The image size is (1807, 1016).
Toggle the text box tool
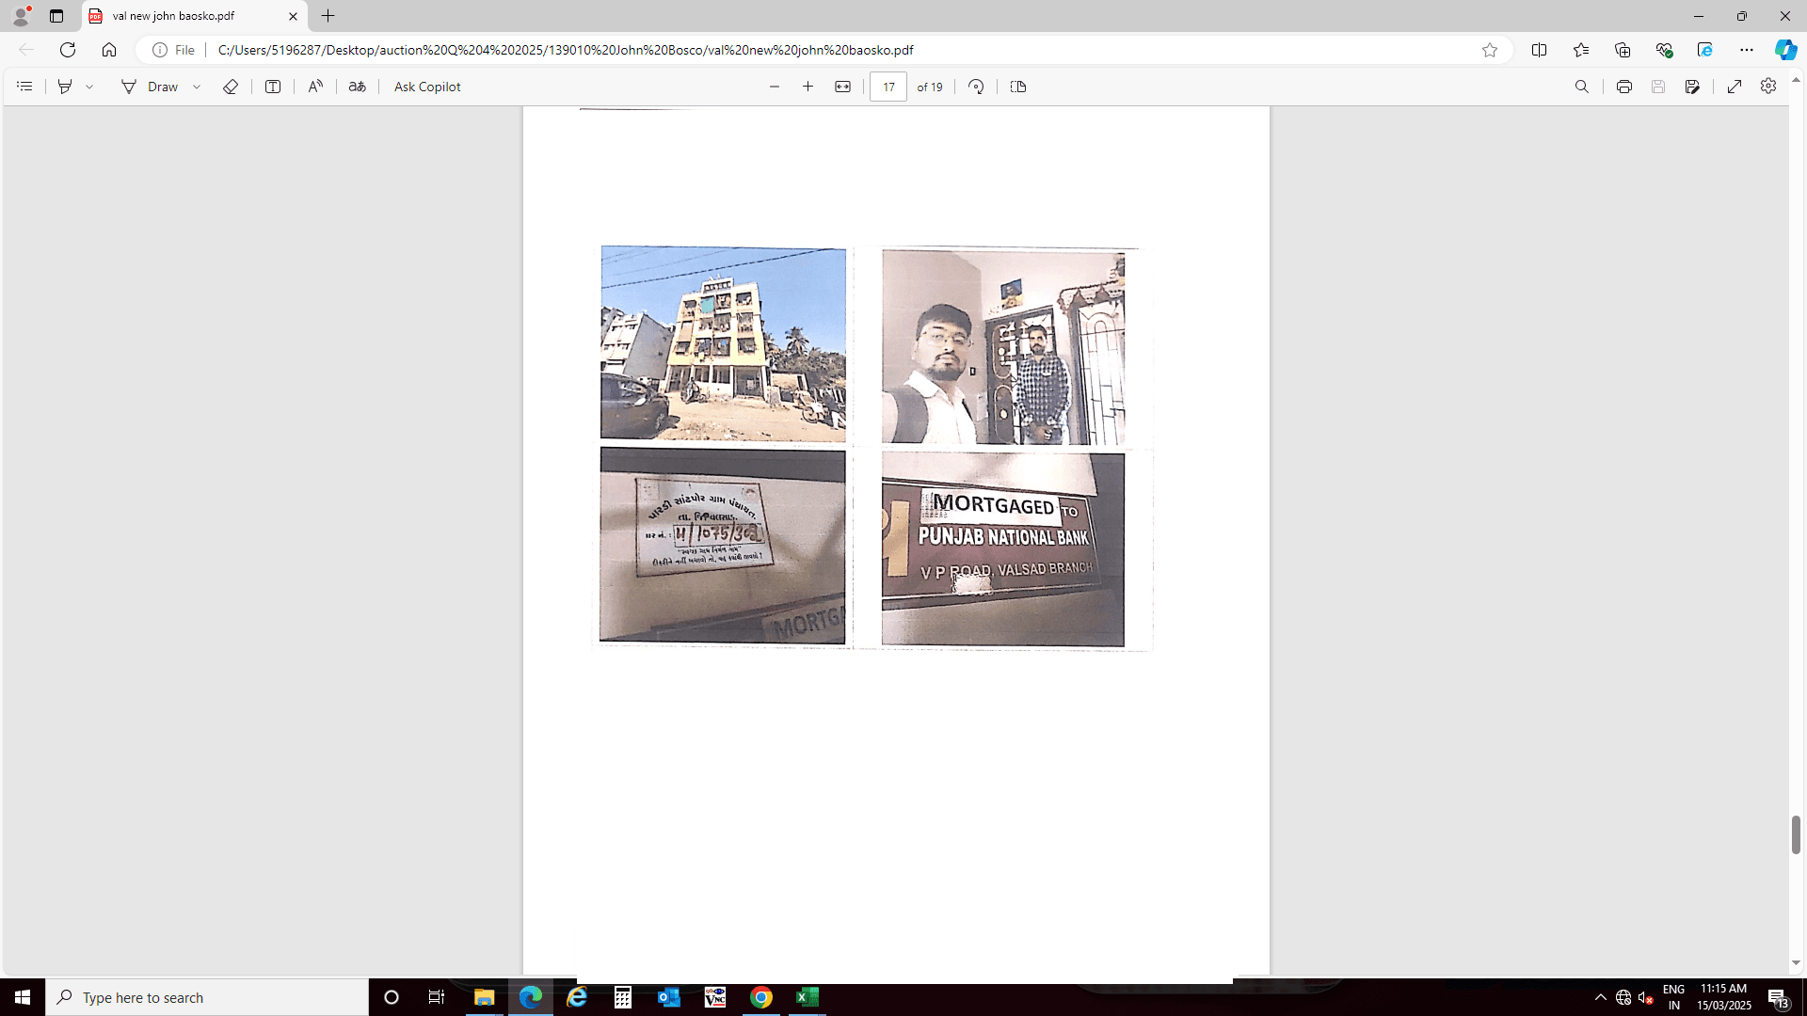point(273,87)
